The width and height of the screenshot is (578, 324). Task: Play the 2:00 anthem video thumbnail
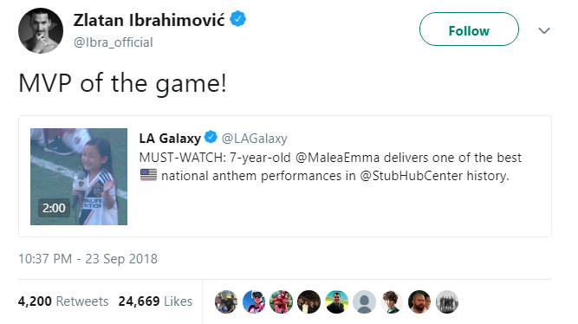pyautogui.click(x=79, y=177)
